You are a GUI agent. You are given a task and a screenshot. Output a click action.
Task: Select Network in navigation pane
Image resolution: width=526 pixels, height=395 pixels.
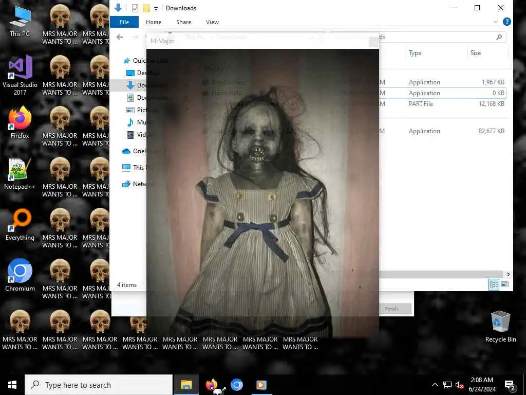click(x=138, y=184)
